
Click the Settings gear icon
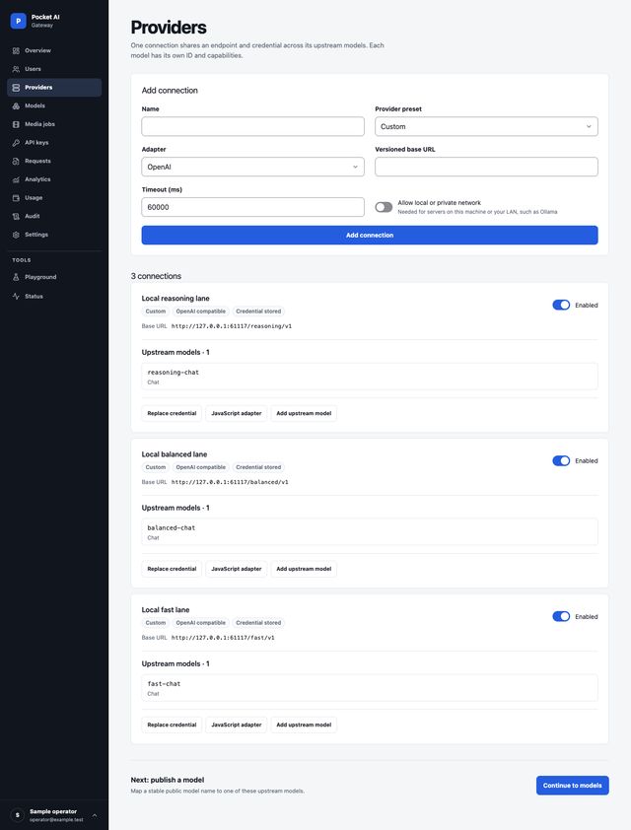point(16,235)
